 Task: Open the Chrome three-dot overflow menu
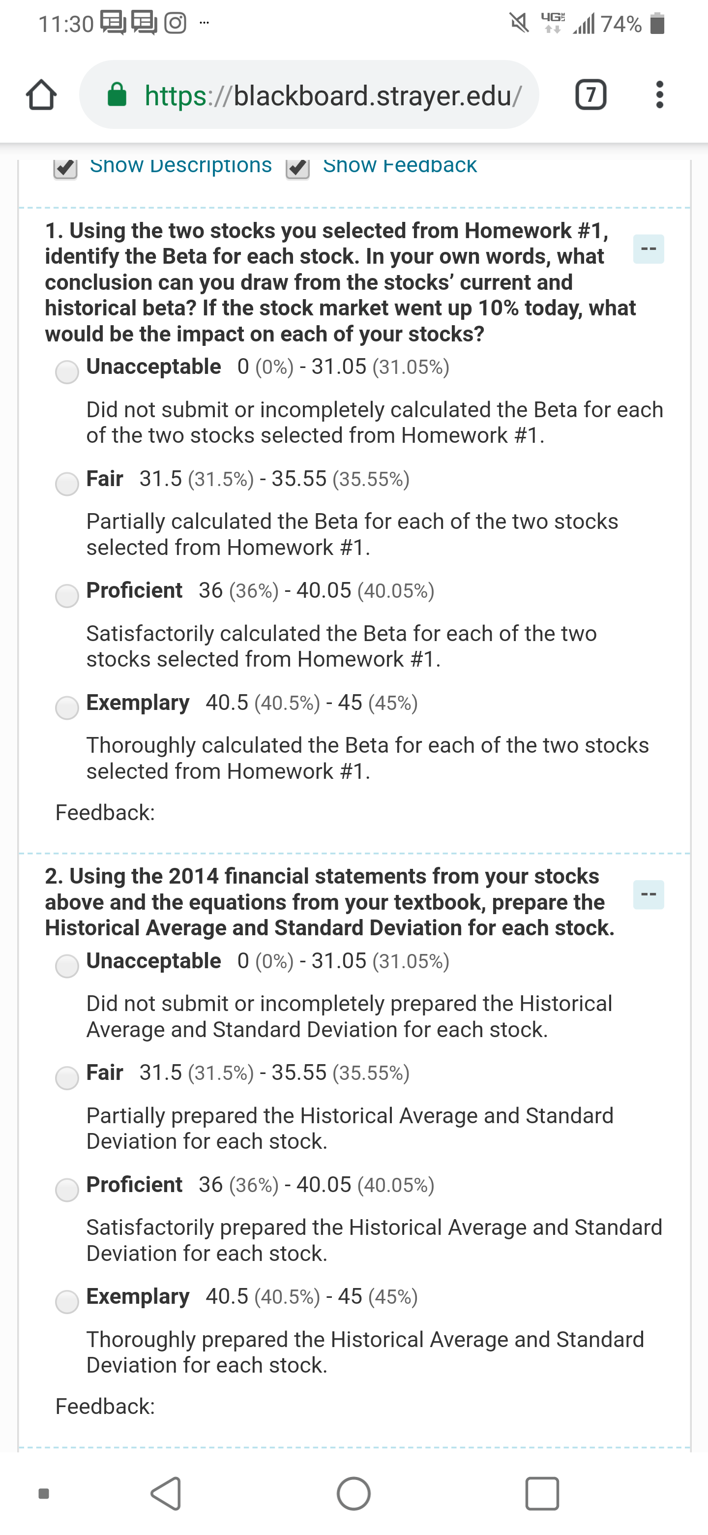[x=659, y=95]
